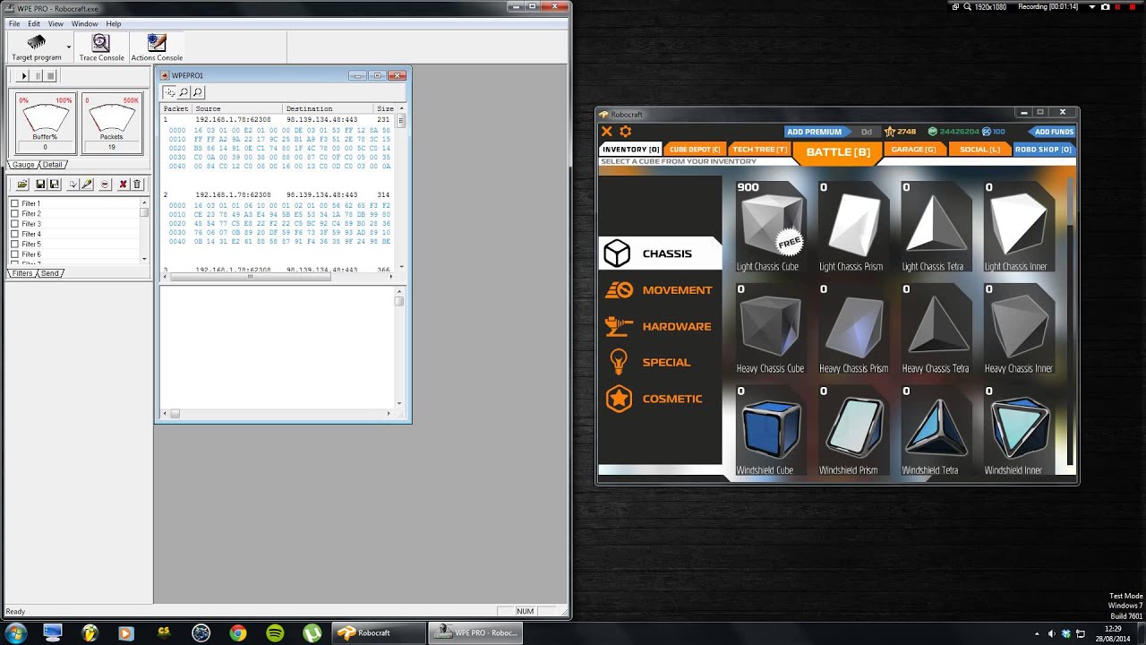The image size is (1146, 645).
Task: Save filters with first floppy disk icon
Action: point(40,184)
